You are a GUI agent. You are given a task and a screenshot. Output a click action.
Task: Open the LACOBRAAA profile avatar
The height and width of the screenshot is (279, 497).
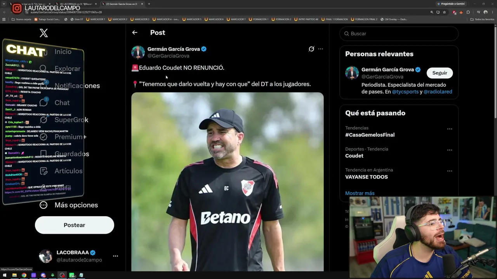(x=45, y=256)
